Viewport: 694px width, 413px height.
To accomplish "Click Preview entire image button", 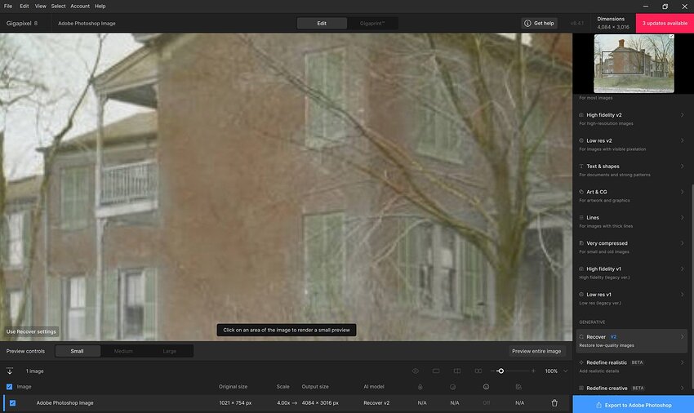I will click(x=536, y=351).
